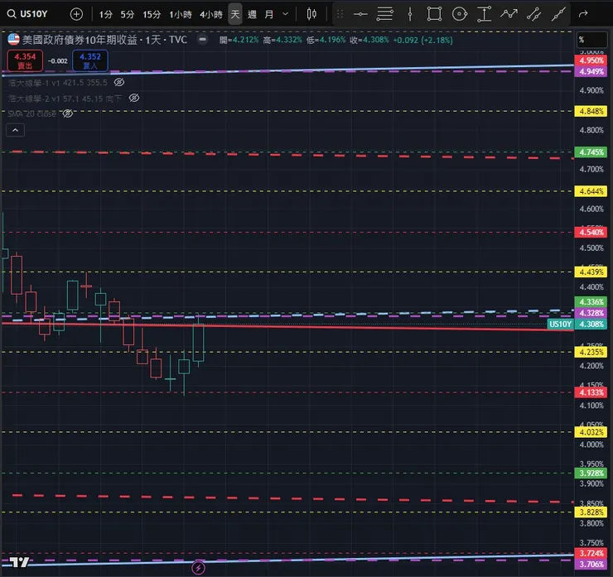Image resolution: width=613 pixels, height=577 pixels.
Task: Click the red 4.133% price label
Action: tap(591, 392)
